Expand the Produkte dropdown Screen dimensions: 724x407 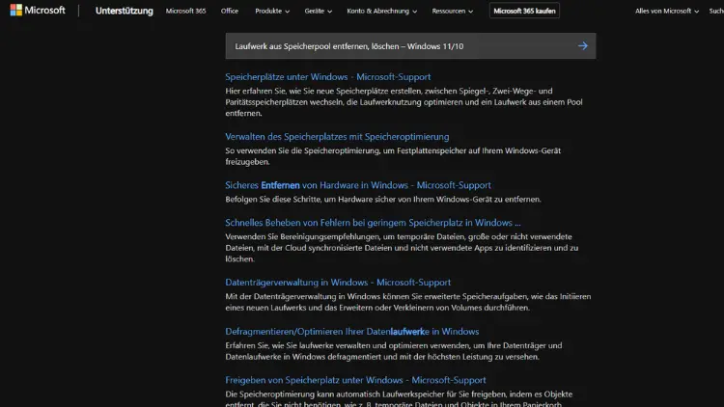[x=272, y=11]
